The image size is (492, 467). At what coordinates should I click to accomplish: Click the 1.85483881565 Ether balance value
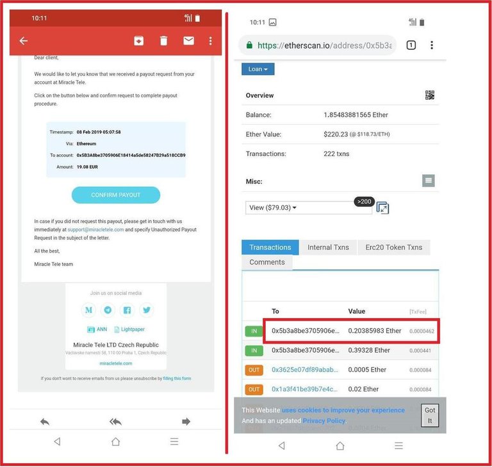[356, 115]
